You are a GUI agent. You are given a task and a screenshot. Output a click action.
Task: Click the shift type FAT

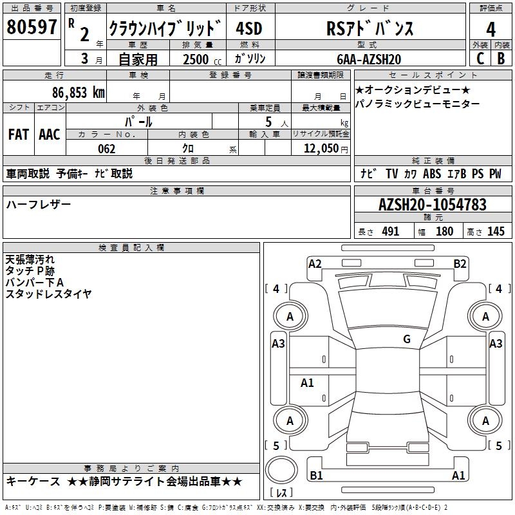(x=19, y=134)
